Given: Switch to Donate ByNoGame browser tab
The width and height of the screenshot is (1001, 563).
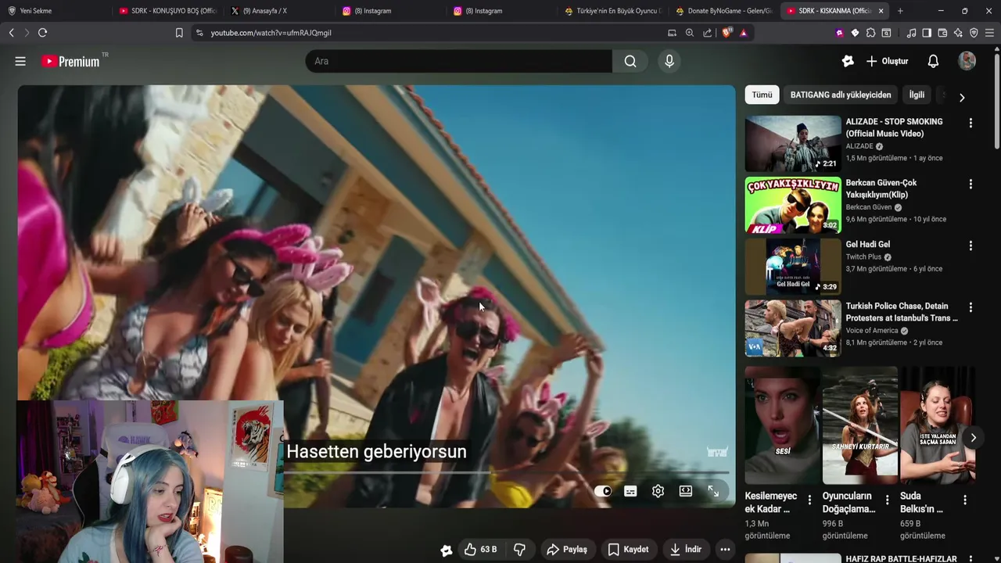Looking at the screenshot, I should pos(723,11).
